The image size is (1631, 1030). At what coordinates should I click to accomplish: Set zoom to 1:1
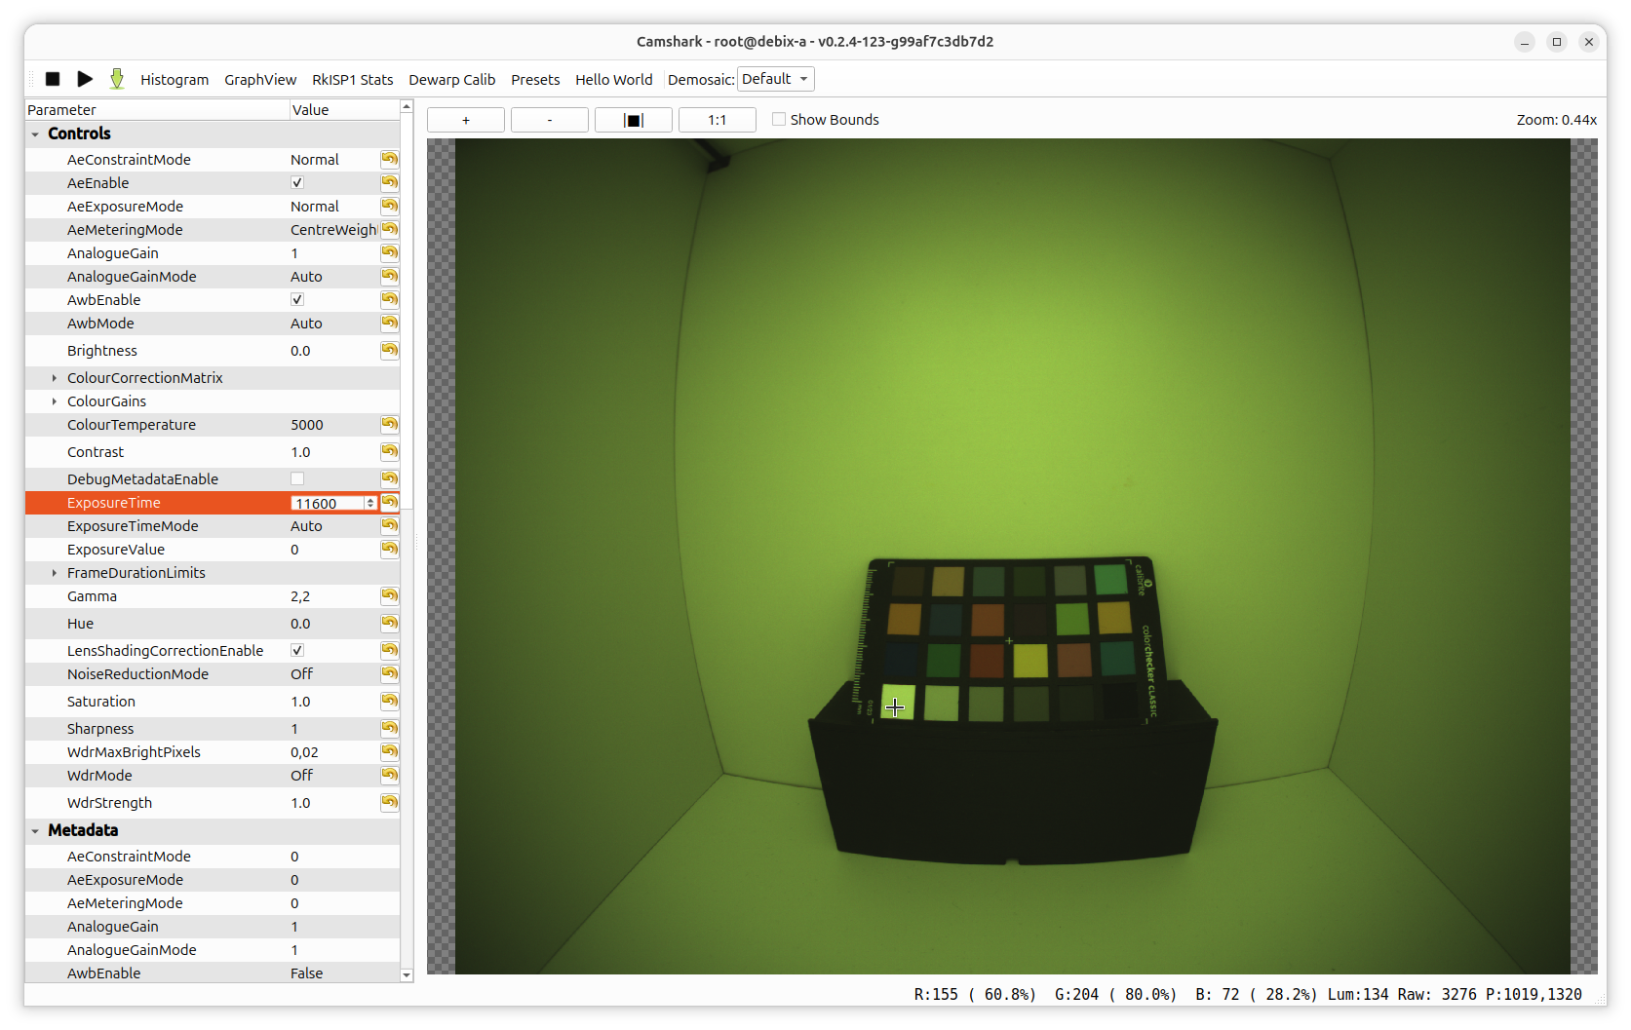pos(718,120)
